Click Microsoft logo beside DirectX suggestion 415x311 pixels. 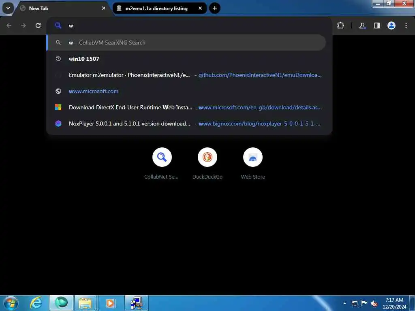[x=58, y=107]
